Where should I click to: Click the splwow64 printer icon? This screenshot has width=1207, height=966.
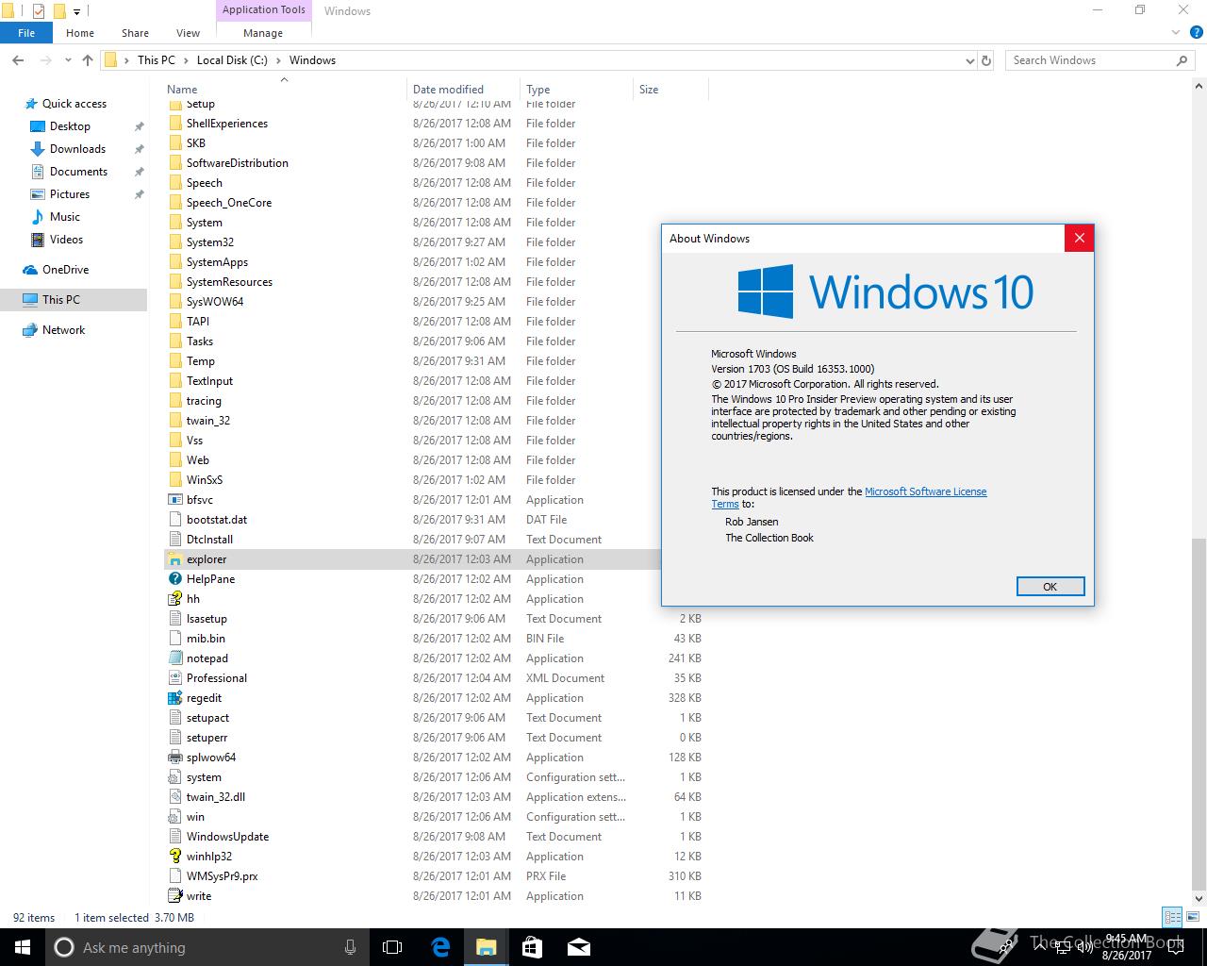click(174, 758)
